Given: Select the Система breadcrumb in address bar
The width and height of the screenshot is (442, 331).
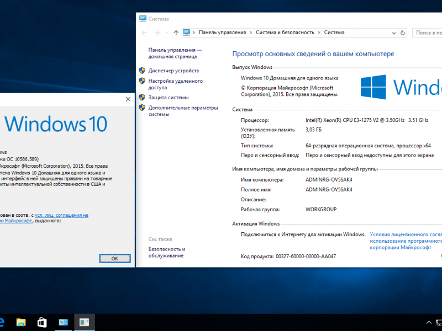Looking at the screenshot, I should [334, 33].
